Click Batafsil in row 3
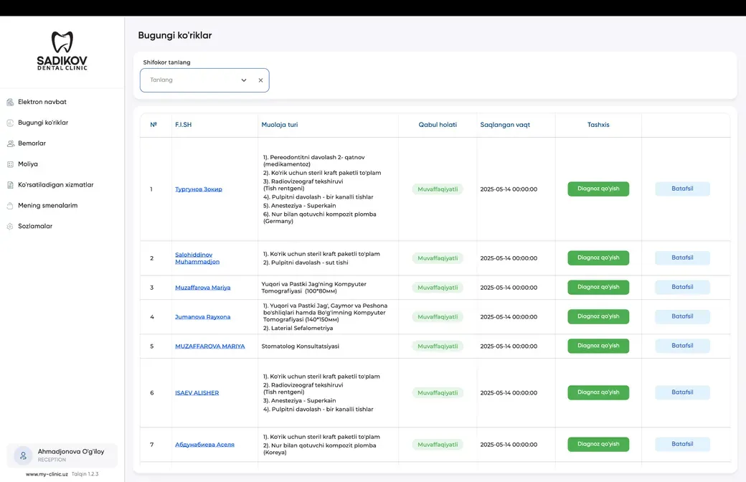Viewport: 746px width, 482px height. point(682,288)
